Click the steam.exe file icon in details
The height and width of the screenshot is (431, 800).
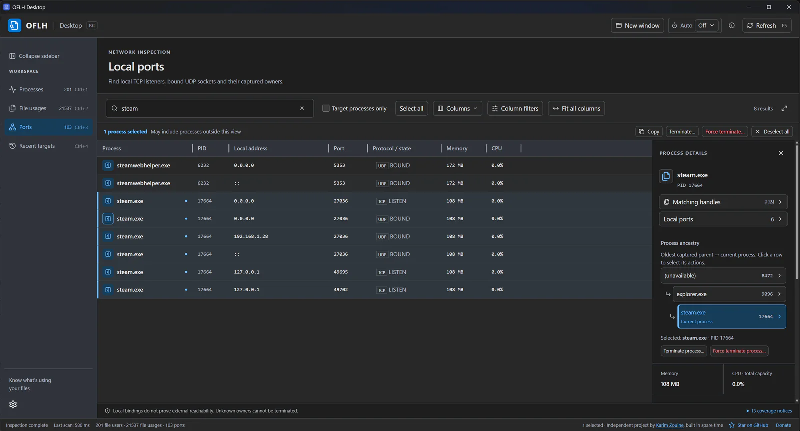coord(666,176)
